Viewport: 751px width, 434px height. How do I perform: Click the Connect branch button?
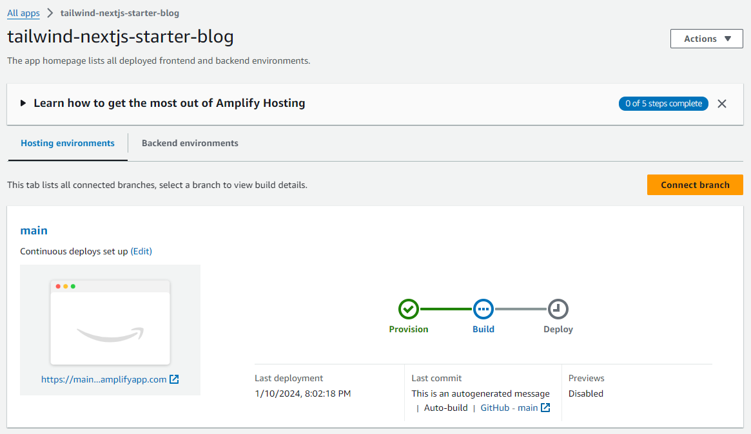point(695,185)
